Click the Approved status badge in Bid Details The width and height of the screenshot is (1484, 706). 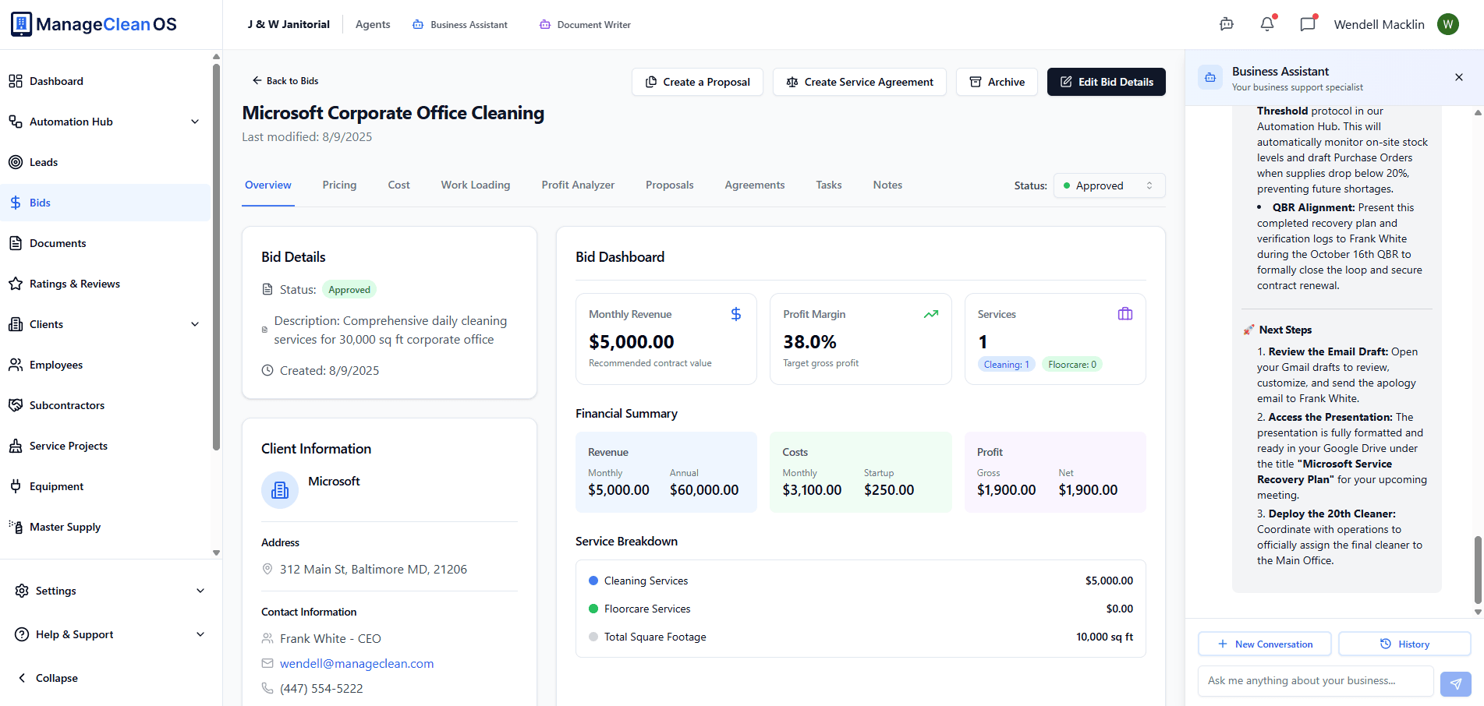pos(349,289)
